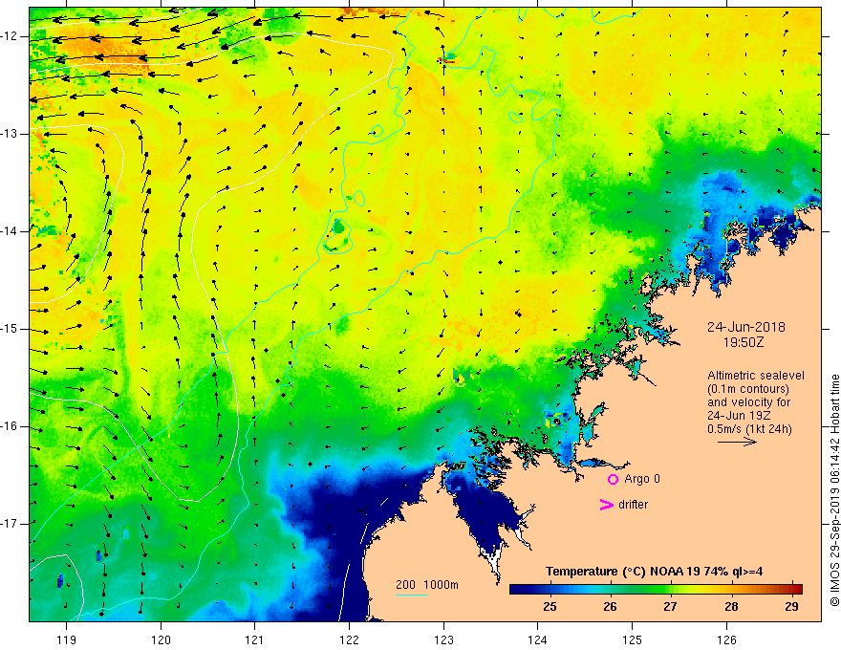The height and width of the screenshot is (650, 841).
Task: Click the 29 tick on temperature scale
Action: tap(791, 607)
